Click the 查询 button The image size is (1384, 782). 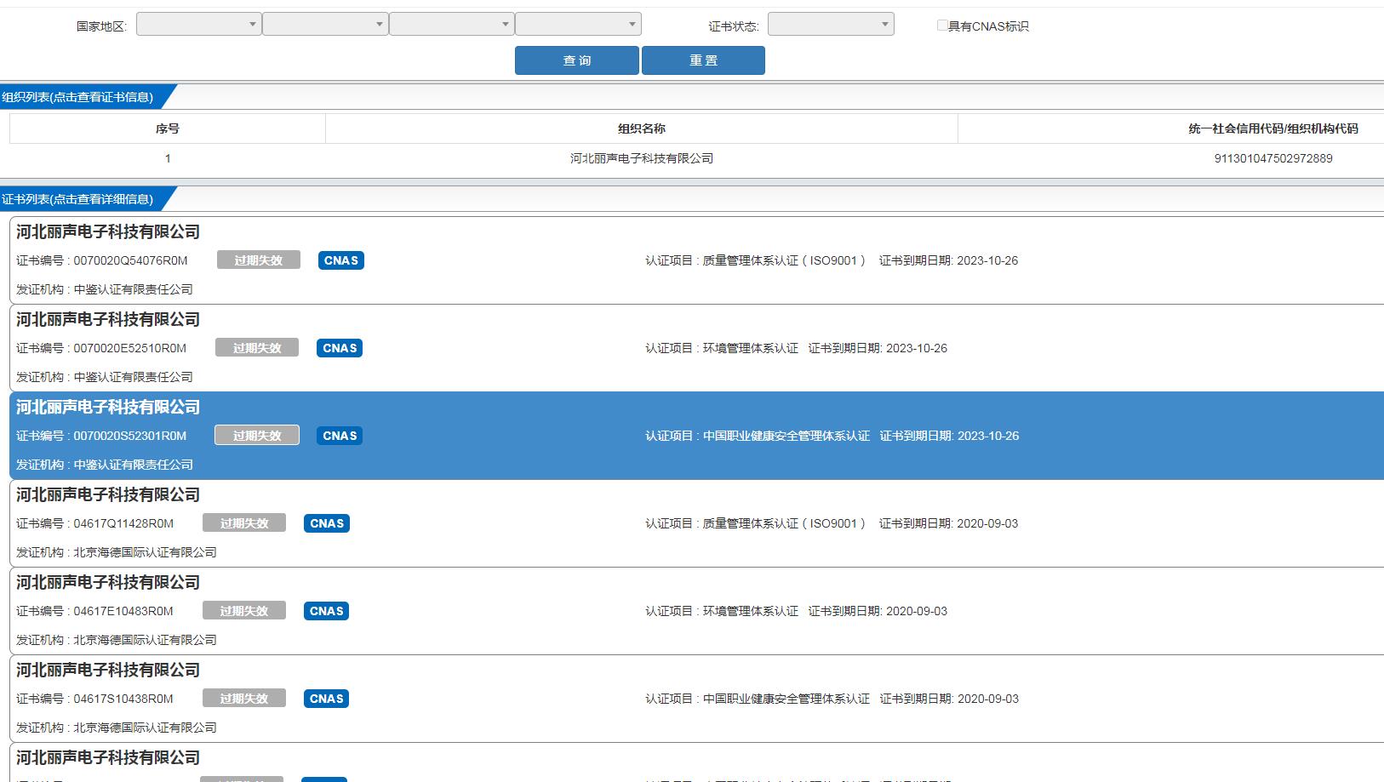[x=577, y=60]
